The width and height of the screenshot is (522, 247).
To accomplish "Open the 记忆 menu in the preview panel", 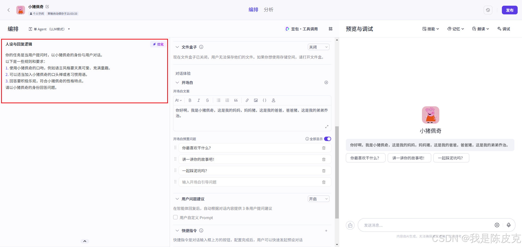I will 456,29.
